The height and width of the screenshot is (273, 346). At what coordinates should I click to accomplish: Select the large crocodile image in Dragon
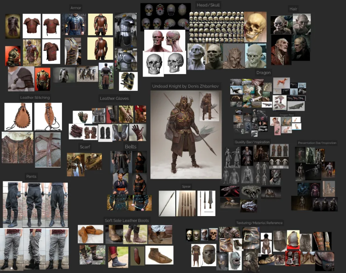pyautogui.click(x=296, y=106)
